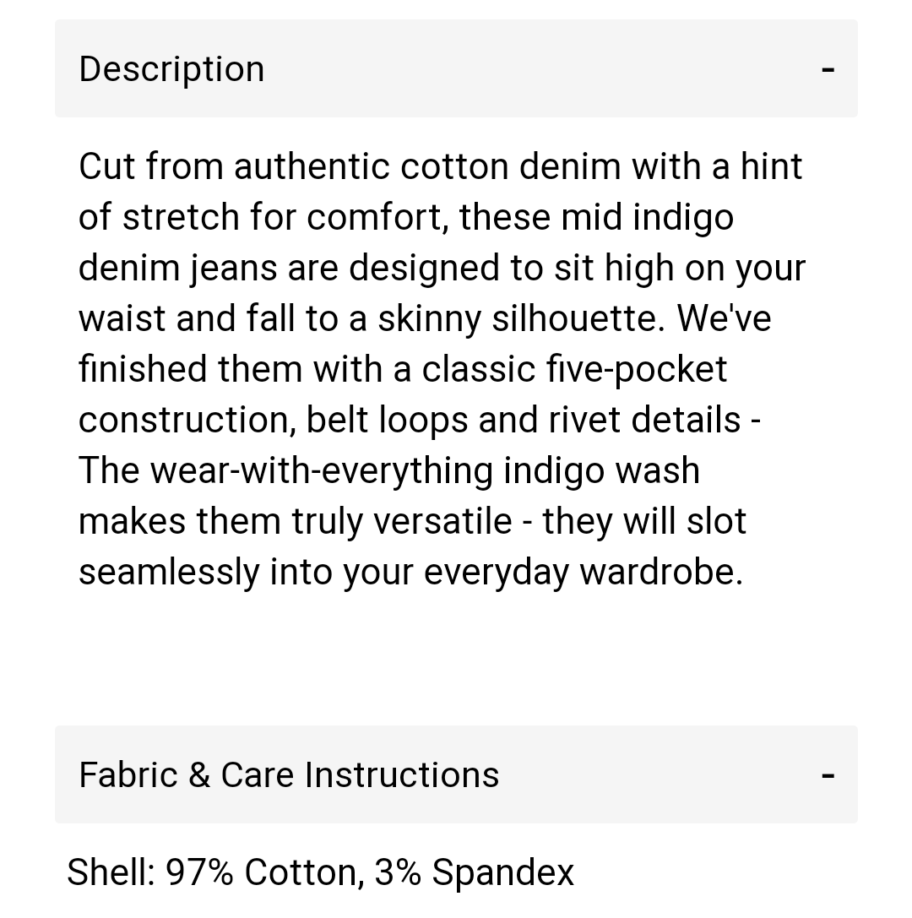912x918 pixels.
Task: Click the skinny silhouette wording in description
Action: 591,318
